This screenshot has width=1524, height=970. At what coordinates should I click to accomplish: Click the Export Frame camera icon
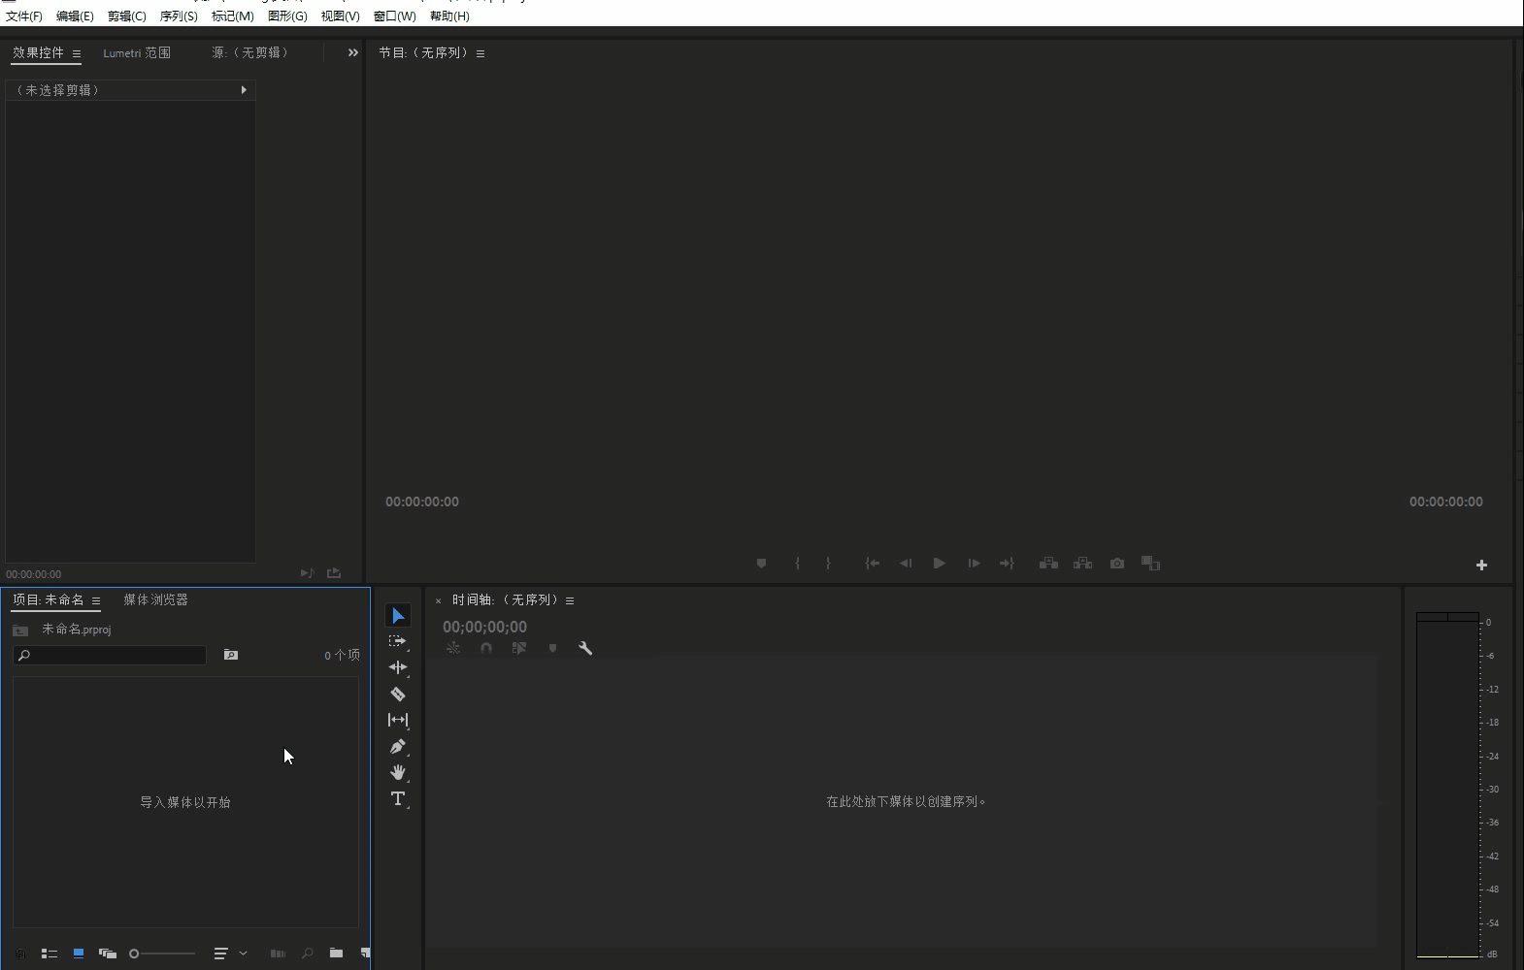(1117, 564)
